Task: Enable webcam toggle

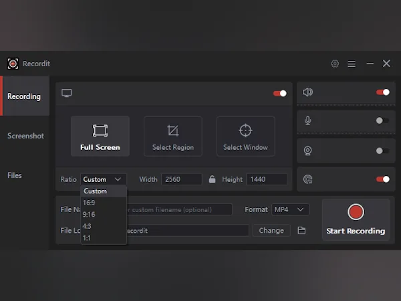Action: [383, 150]
